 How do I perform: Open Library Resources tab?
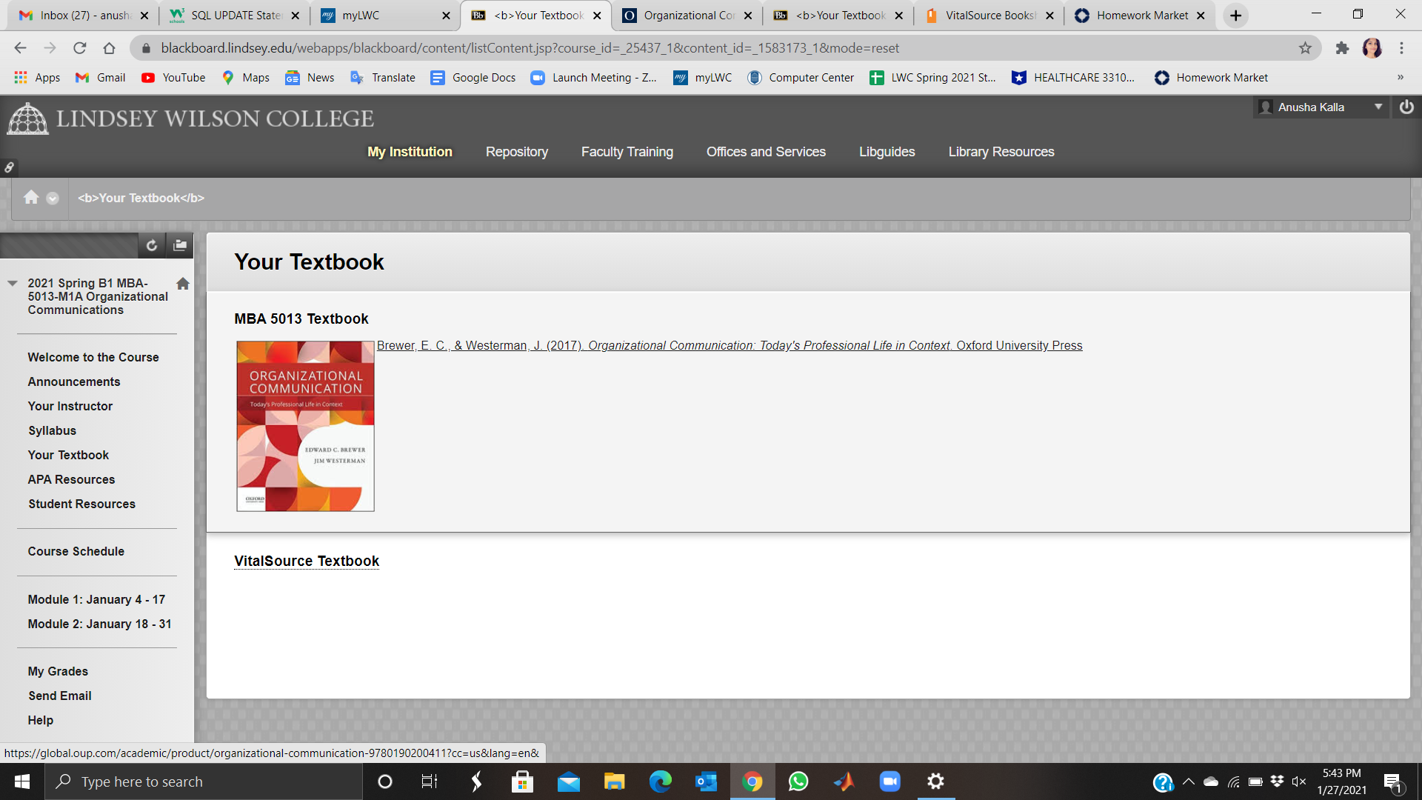pyautogui.click(x=1001, y=152)
